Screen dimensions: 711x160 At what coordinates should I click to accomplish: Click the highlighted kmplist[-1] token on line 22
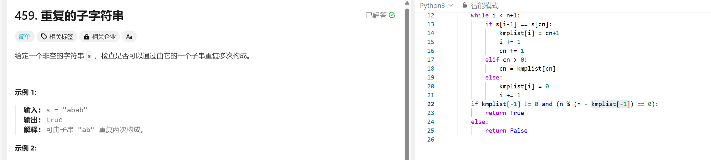611,104
